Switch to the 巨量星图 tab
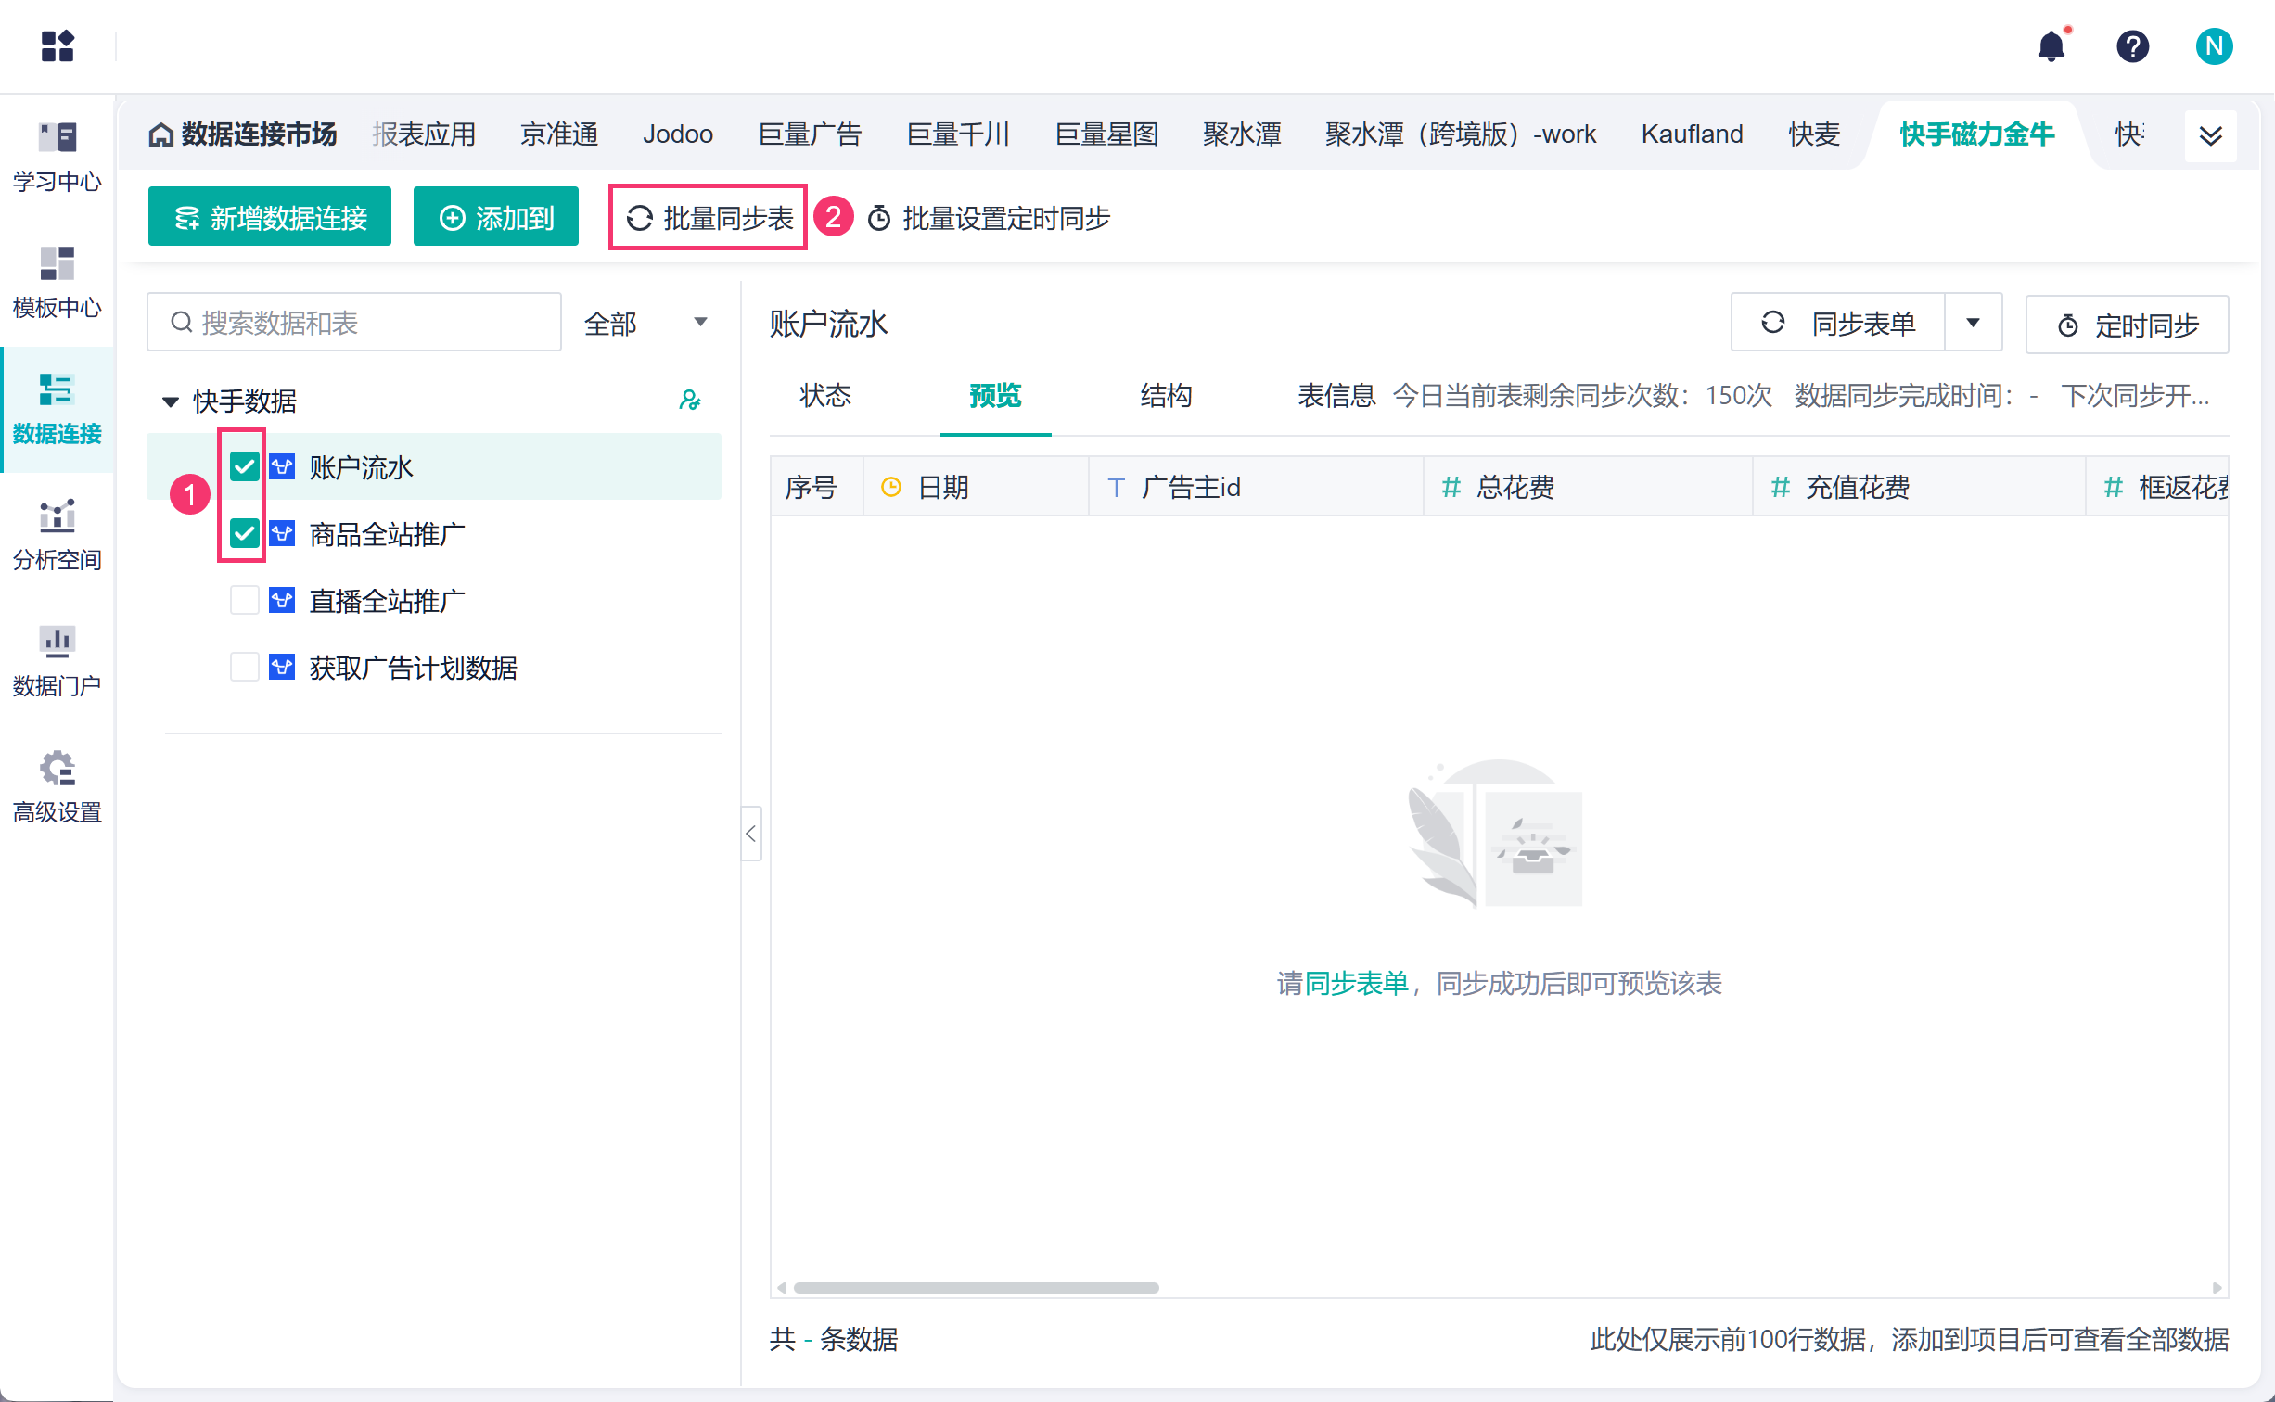Image resolution: width=2275 pixels, height=1402 pixels. click(x=1106, y=134)
